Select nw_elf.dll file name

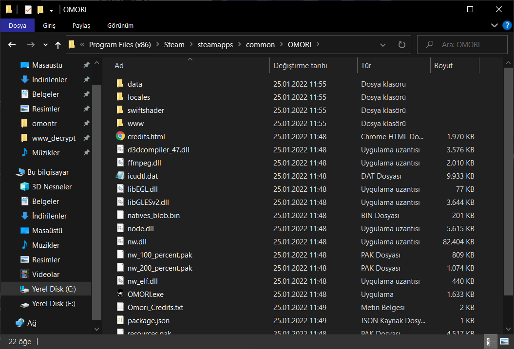143,281
